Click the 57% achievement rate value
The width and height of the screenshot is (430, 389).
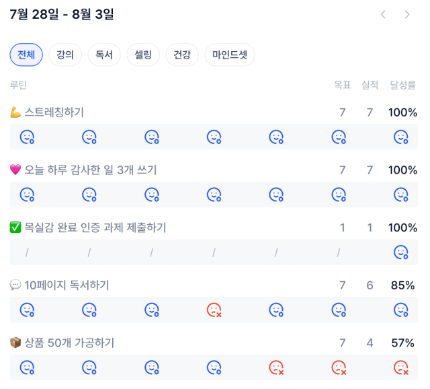click(x=402, y=343)
